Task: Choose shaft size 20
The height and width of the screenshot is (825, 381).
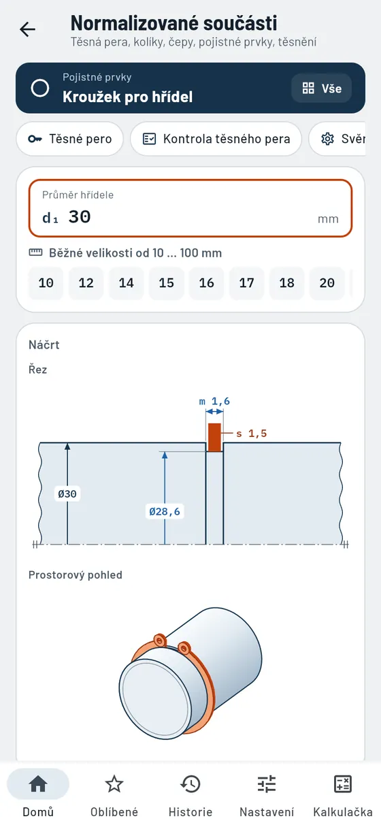Action: 327,283
